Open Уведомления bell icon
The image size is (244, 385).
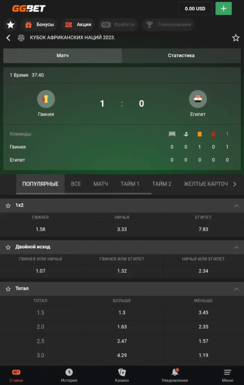(175, 372)
